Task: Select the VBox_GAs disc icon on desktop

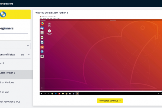Action: pyautogui.click(x=49, y=32)
